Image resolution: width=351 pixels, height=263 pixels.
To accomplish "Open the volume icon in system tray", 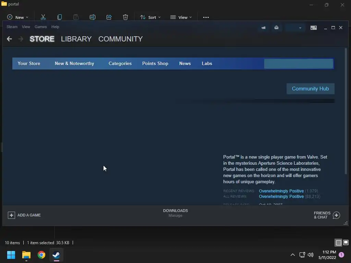I will [311, 255].
